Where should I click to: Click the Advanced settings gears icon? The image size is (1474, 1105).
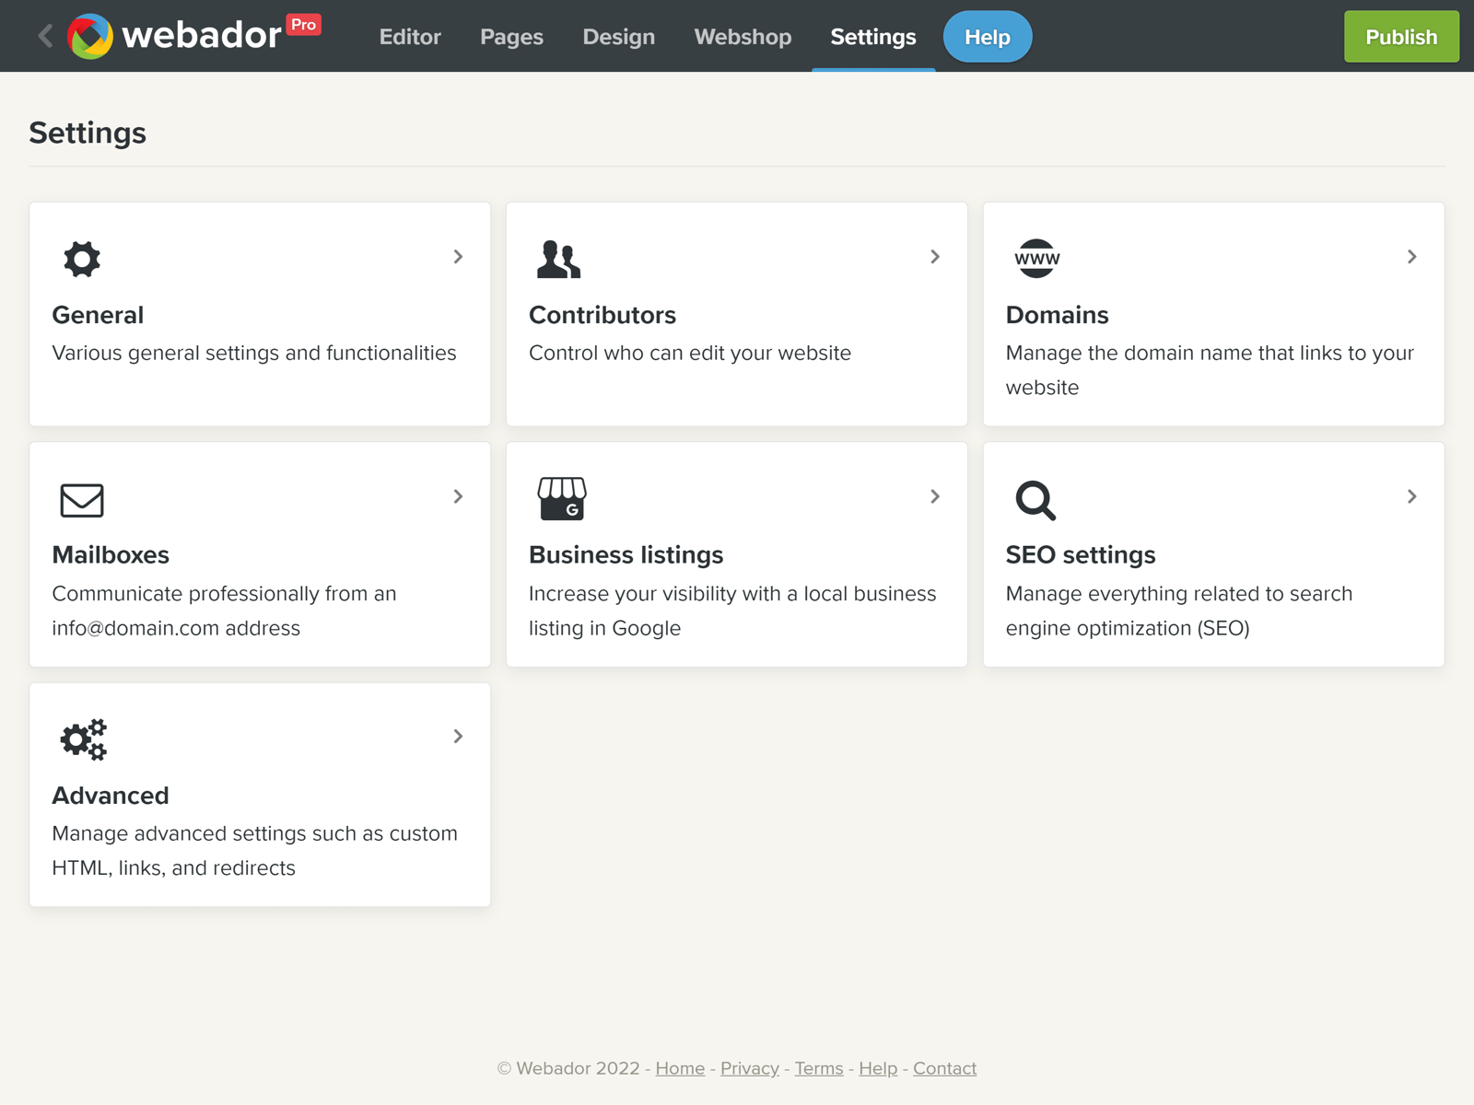(83, 739)
